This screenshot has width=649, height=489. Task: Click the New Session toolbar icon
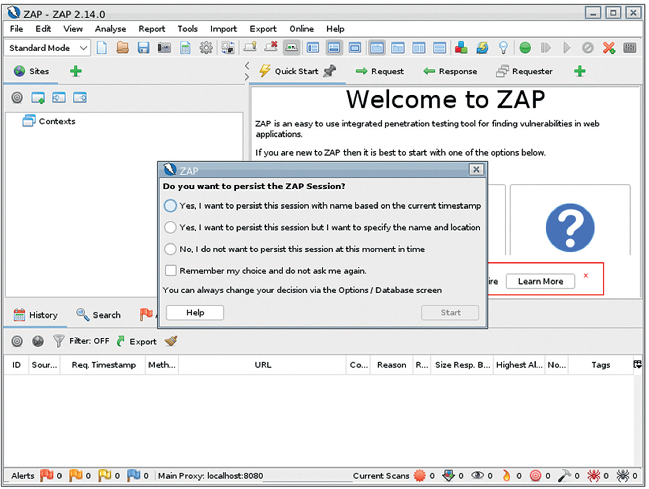pos(102,48)
